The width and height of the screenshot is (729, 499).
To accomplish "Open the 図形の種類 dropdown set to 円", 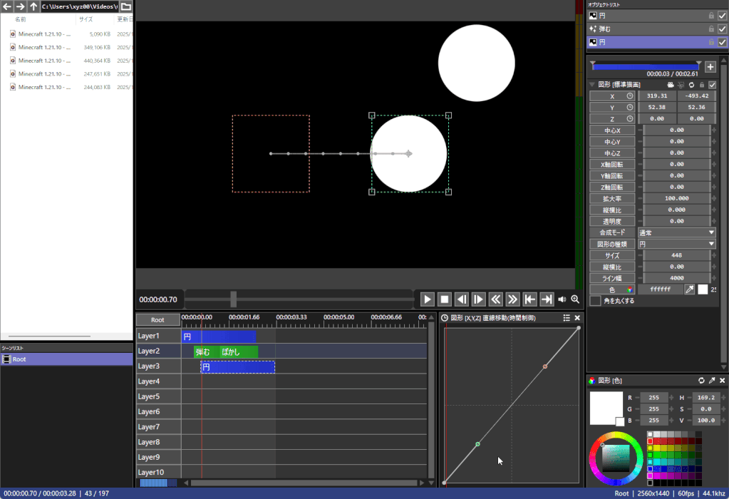I will coord(676,244).
